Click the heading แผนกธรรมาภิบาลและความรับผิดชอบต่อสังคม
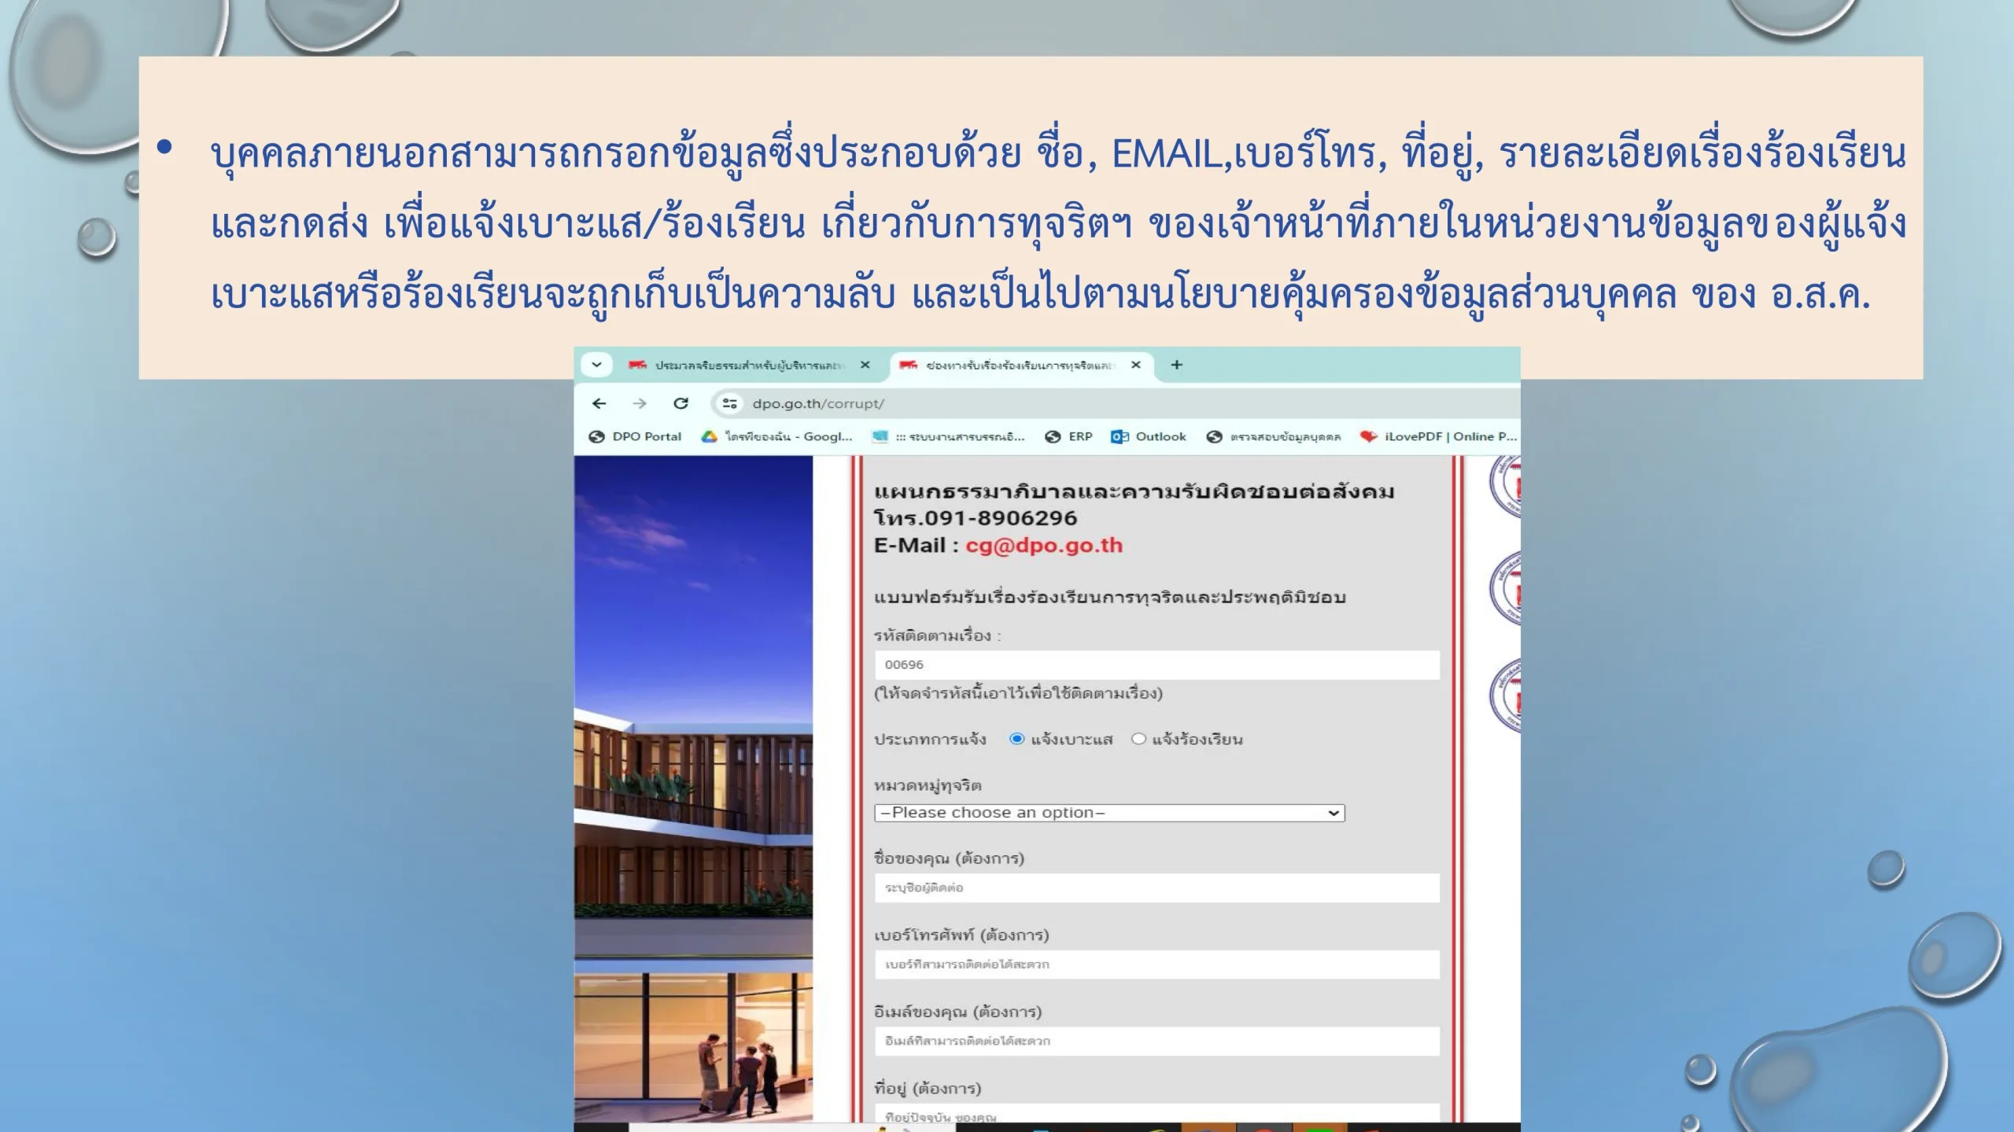Screen dimensions: 2014x1132 coord(1134,492)
